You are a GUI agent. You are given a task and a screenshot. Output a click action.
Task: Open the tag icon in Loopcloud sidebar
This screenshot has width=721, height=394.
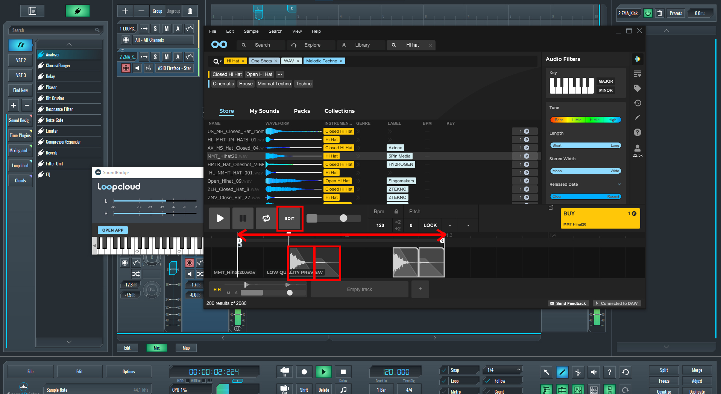(x=638, y=88)
